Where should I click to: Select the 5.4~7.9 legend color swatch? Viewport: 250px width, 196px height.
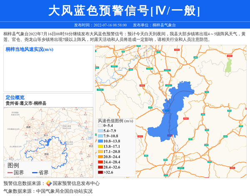point(100,131)
